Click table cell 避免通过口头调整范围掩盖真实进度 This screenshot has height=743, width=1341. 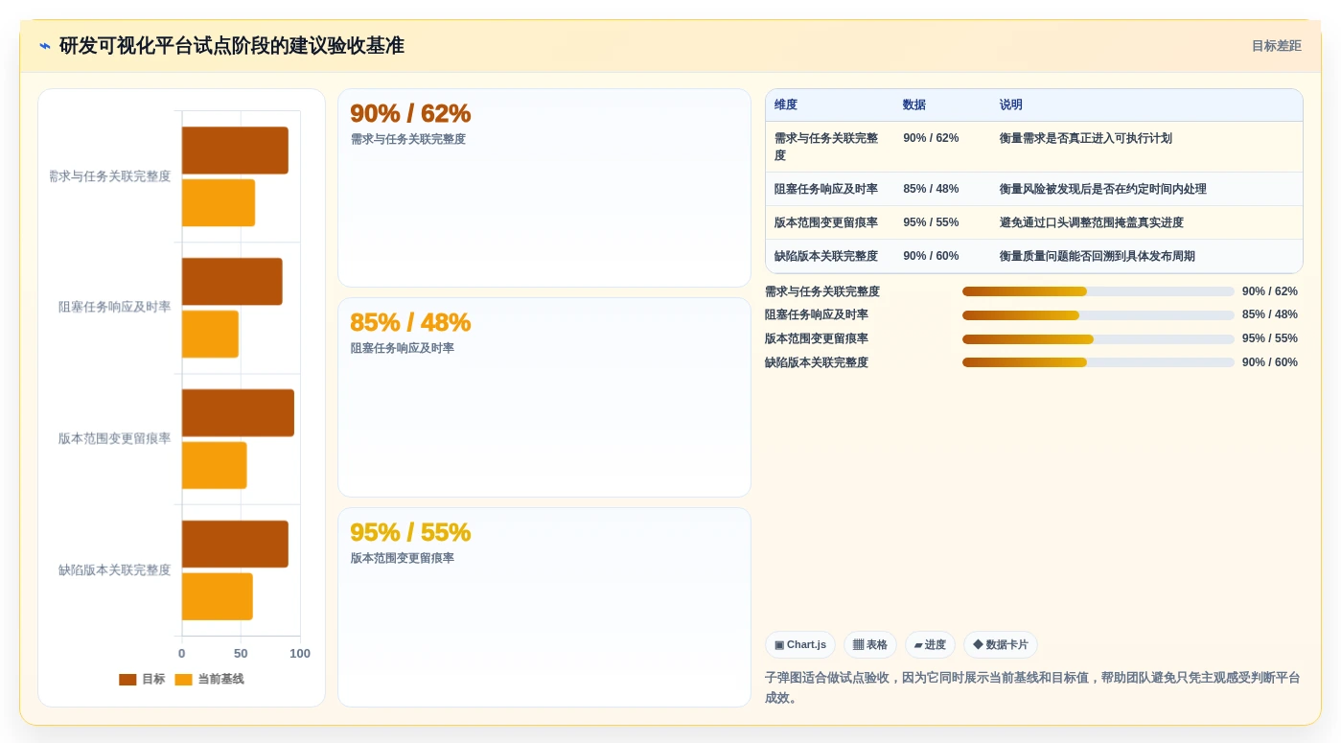pyautogui.click(x=1092, y=222)
